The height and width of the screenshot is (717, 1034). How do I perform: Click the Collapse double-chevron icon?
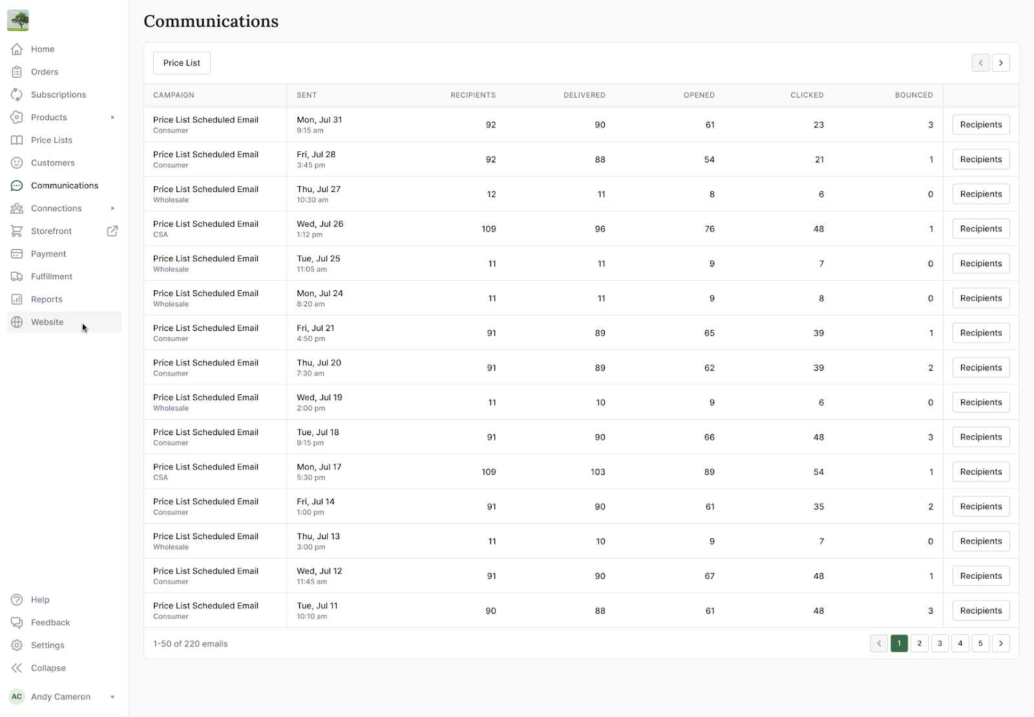coord(17,668)
